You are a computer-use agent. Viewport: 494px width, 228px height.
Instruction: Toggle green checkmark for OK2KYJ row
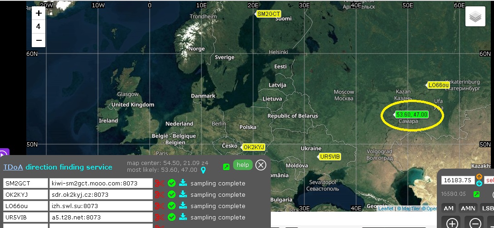click(172, 194)
